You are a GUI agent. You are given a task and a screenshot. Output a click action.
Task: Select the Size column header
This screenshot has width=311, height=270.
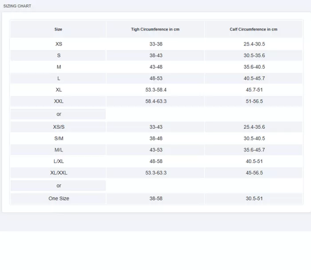(x=58, y=29)
